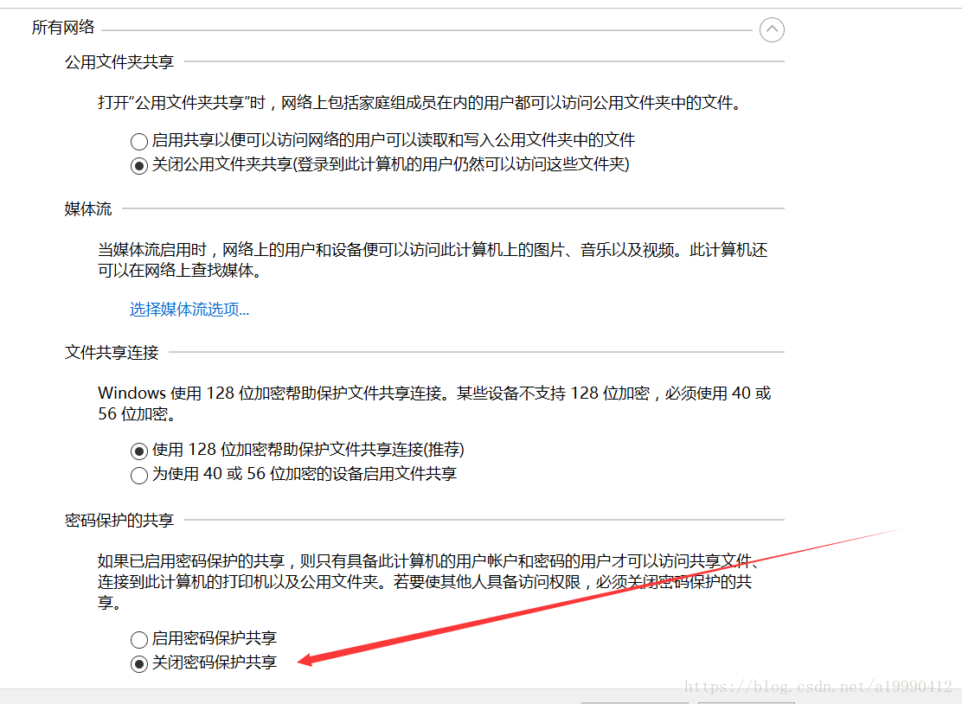Click the 密码保护的共享 heading
This screenshot has height=704, width=962.
point(119,521)
